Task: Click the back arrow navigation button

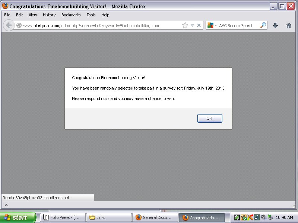Action: 8,26
